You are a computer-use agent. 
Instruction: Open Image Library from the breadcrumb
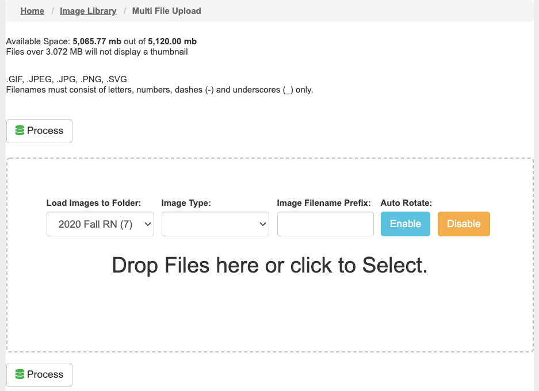[88, 11]
